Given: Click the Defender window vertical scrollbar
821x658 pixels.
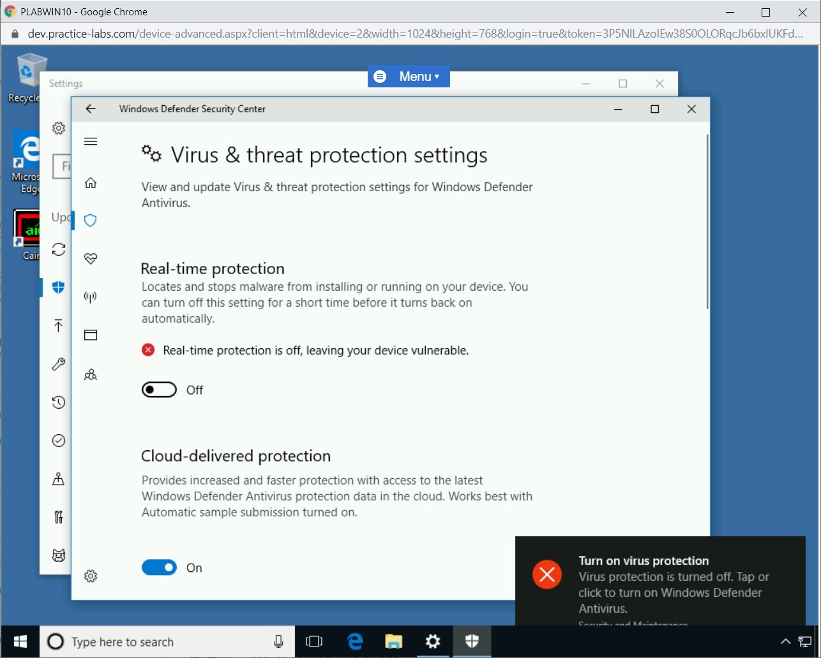Looking at the screenshot, I should coord(707,223).
